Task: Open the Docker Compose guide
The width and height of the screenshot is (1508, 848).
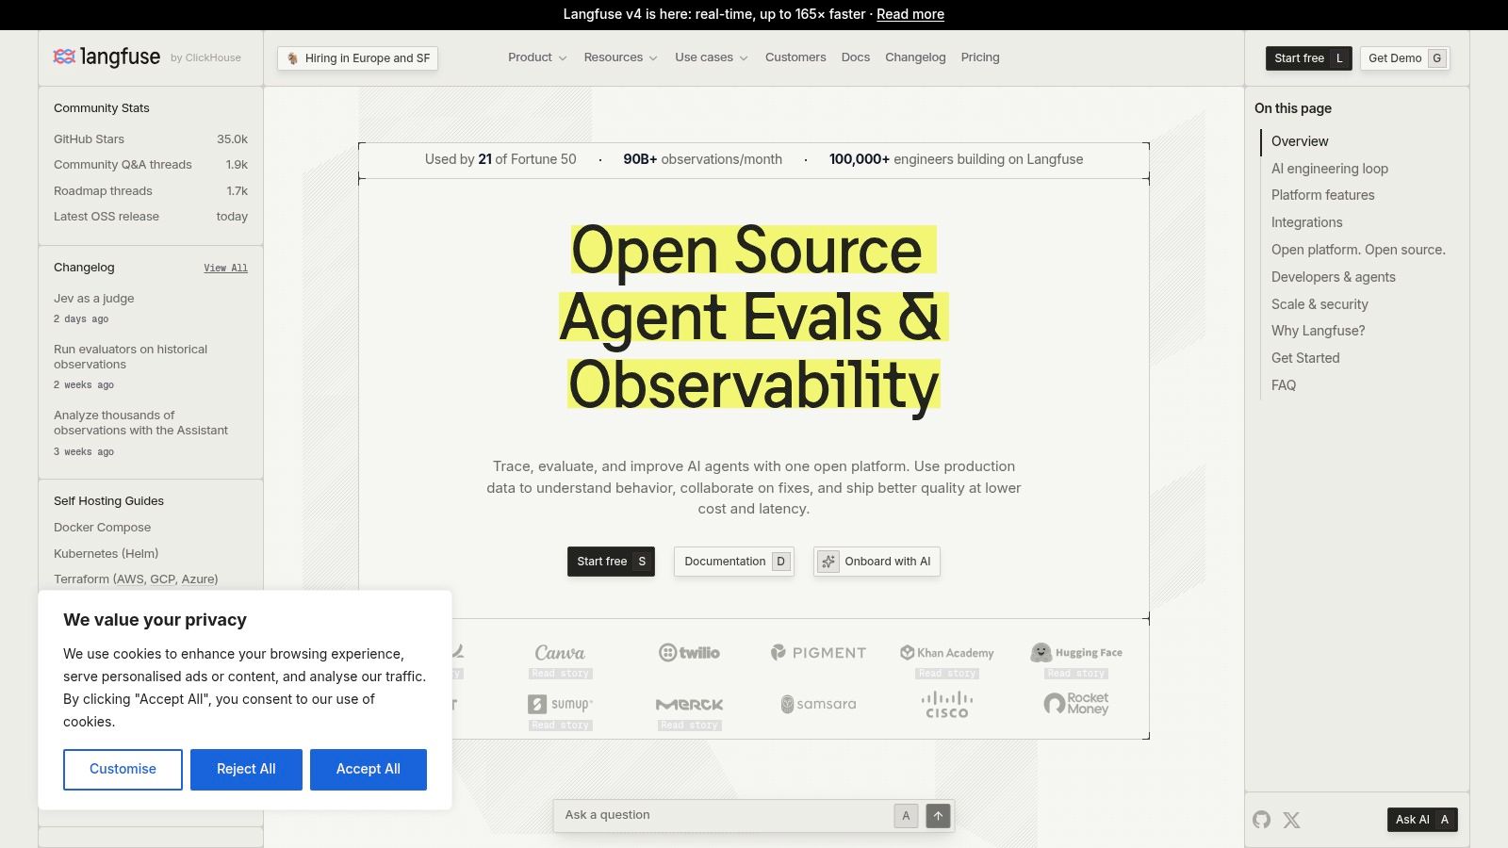Action: [102, 528]
